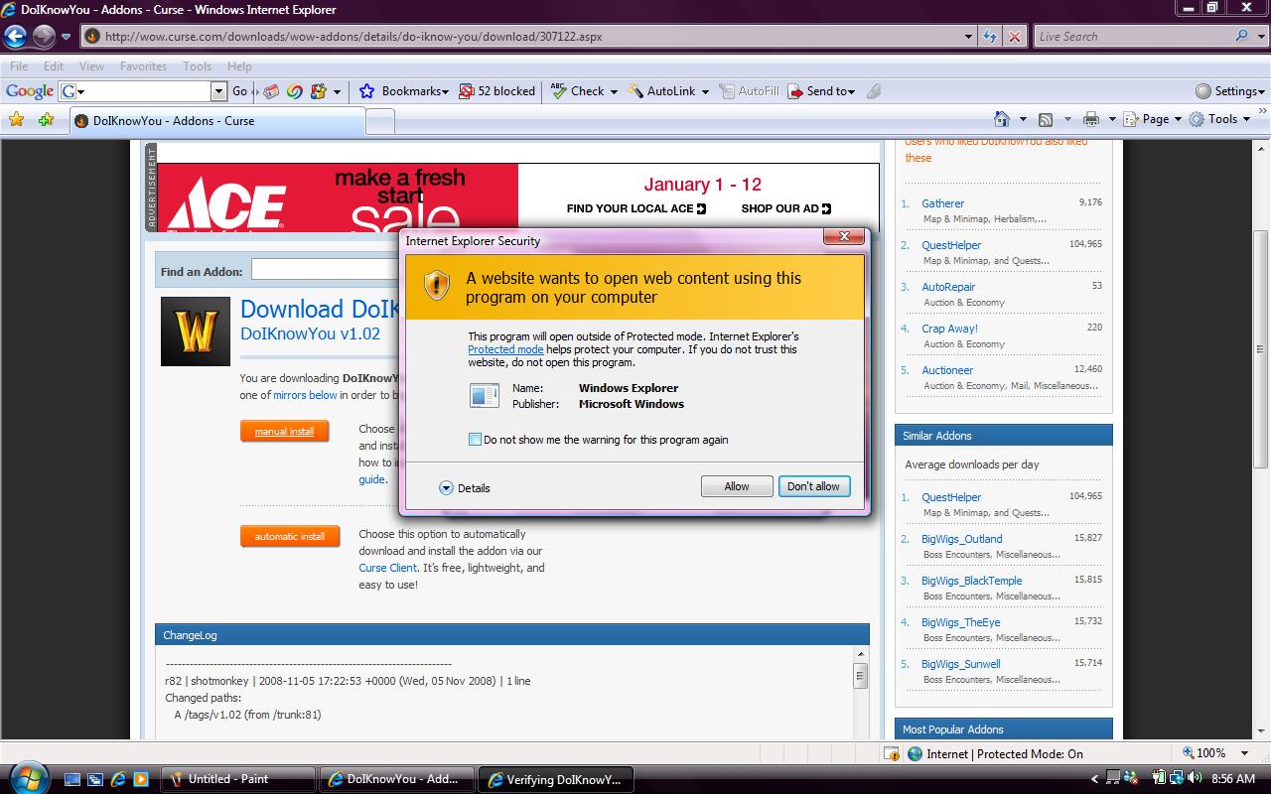Screen dimensions: 1271x794
Task: Switch to Verifying DoIKnowY... taskbar button
Action: [x=554, y=779]
